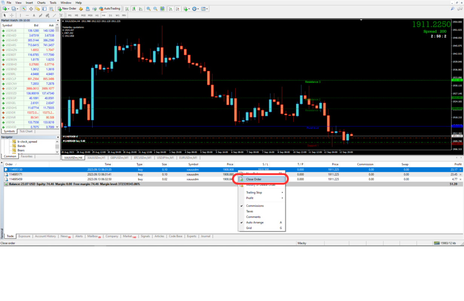464x301 pixels.
Task: Expand the Trailing Stop submenu
Action: [x=261, y=192]
